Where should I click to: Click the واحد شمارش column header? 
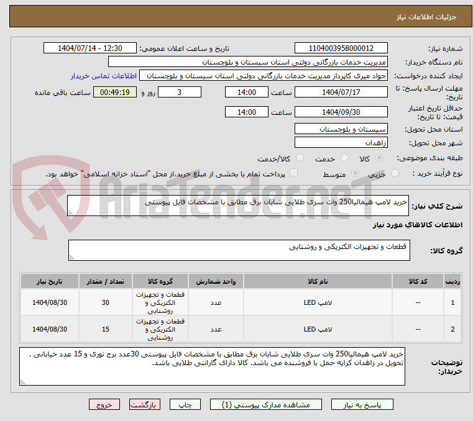tap(216, 281)
